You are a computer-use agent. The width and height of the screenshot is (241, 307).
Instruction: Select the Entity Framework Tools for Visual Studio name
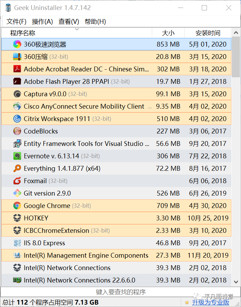(x=86, y=143)
